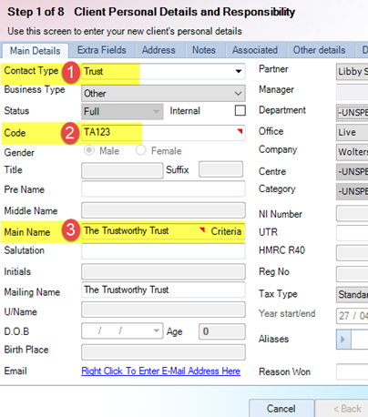Screen dimensions: 368x417
Task: Open the Office dropdown showing Live
Action: click(353, 132)
